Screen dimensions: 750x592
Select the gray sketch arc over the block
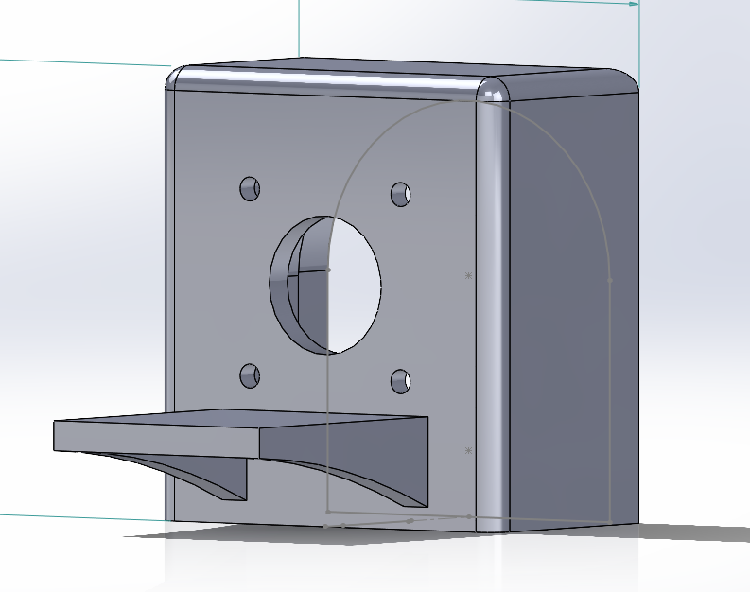click(469, 102)
